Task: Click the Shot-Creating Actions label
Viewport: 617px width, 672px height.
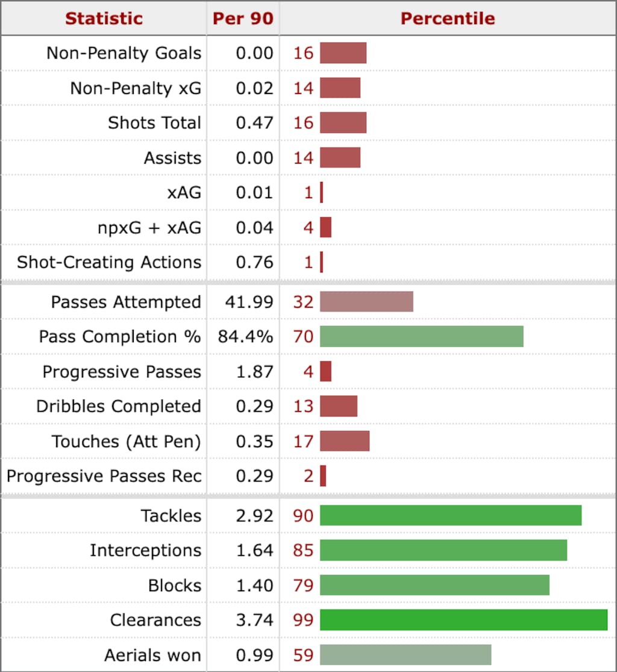Action: pos(109,262)
